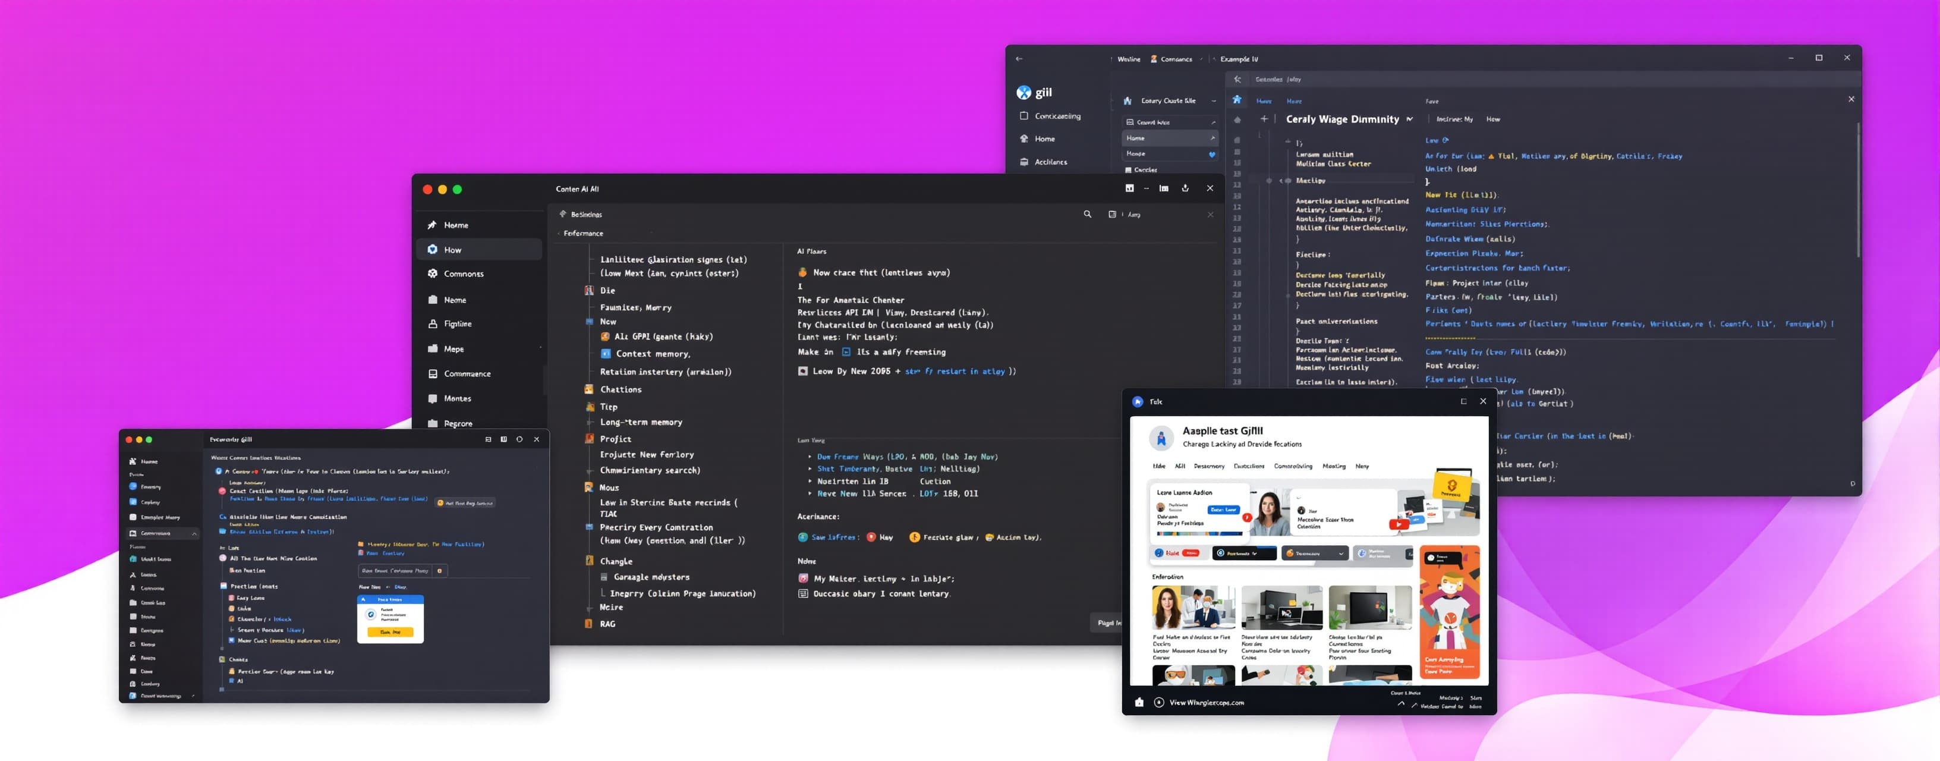Click the blue icon beside Context memory
The height and width of the screenshot is (761, 1940).
[x=606, y=353]
